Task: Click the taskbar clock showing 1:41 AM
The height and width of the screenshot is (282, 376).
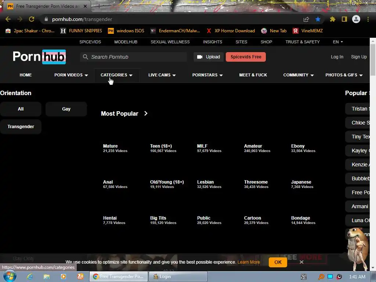Action: [357, 277]
